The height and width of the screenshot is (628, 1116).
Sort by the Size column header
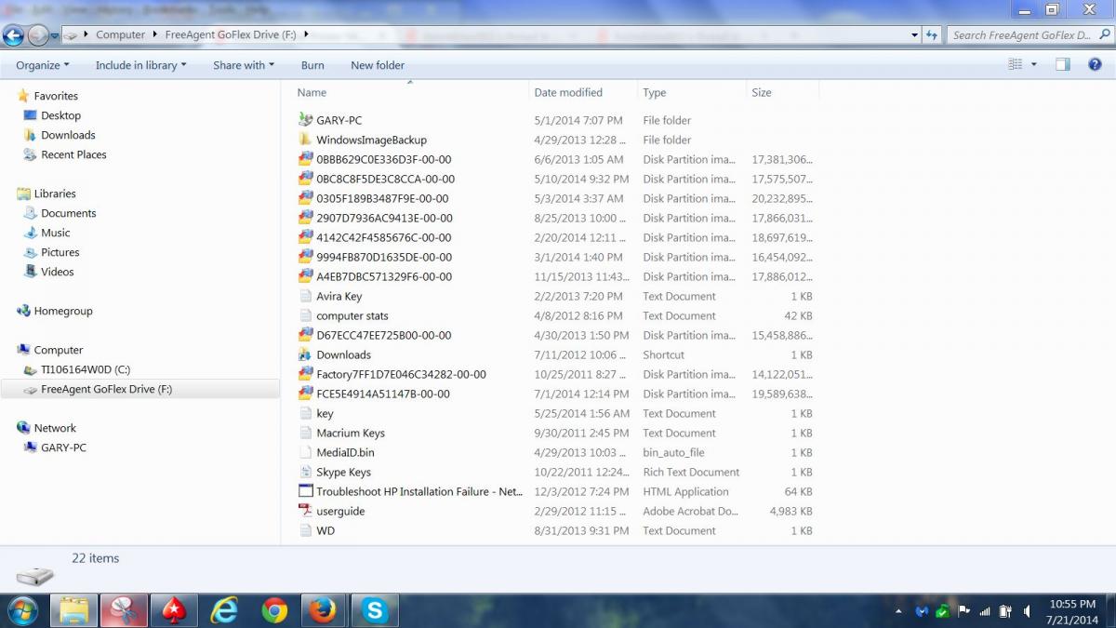(762, 92)
